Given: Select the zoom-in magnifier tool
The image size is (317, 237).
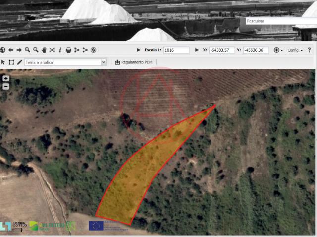Looking at the screenshot, I should (28, 50).
